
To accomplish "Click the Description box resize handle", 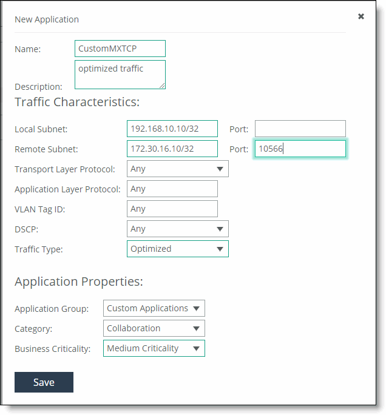I will pos(162,86).
